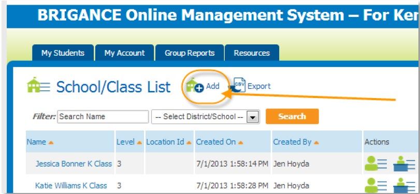Image resolution: width=420 pixels, height=194 pixels.
Task: Click the Level column header
Action: click(x=129, y=142)
